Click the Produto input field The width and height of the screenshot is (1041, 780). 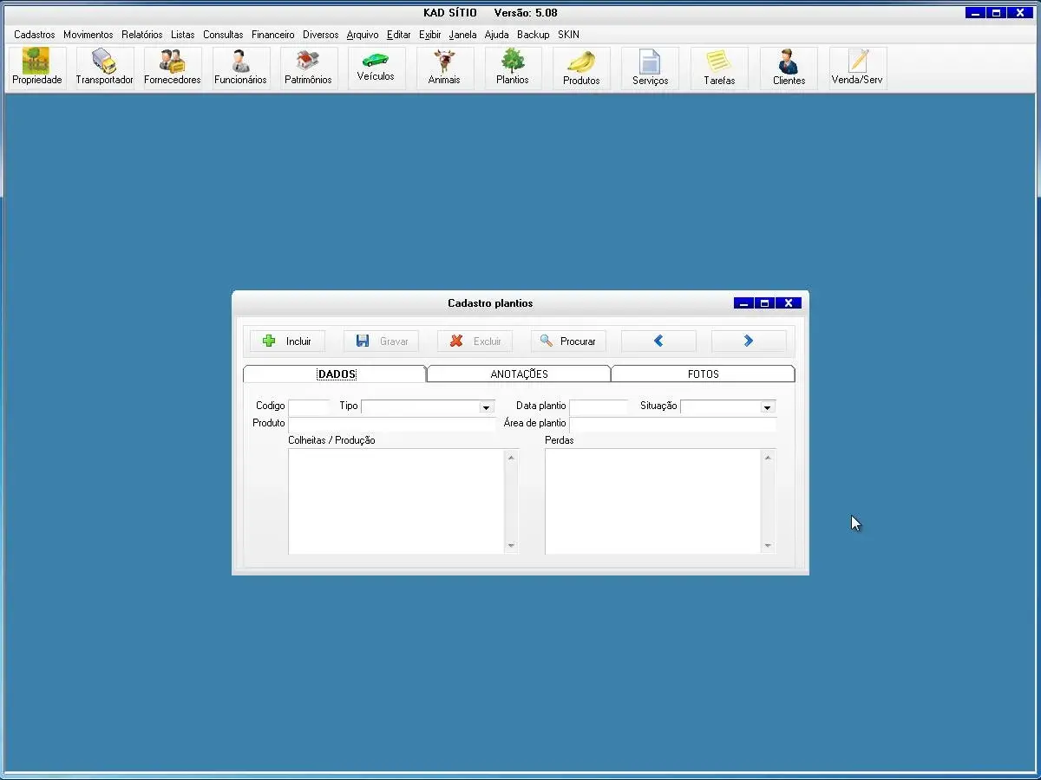click(x=391, y=424)
